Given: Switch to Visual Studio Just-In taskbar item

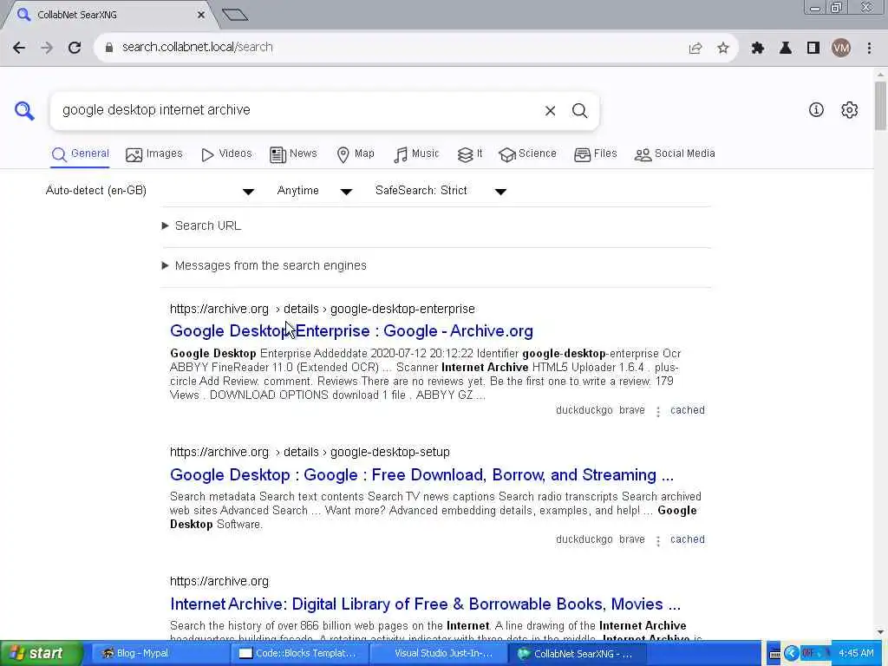Looking at the screenshot, I should [438, 654].
